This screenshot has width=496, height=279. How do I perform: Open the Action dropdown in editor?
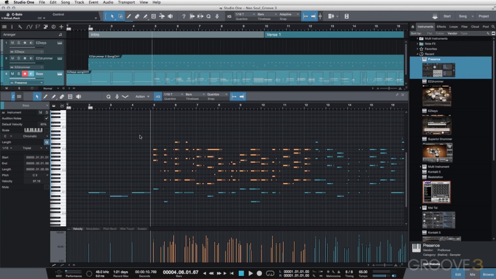[142, 96]
